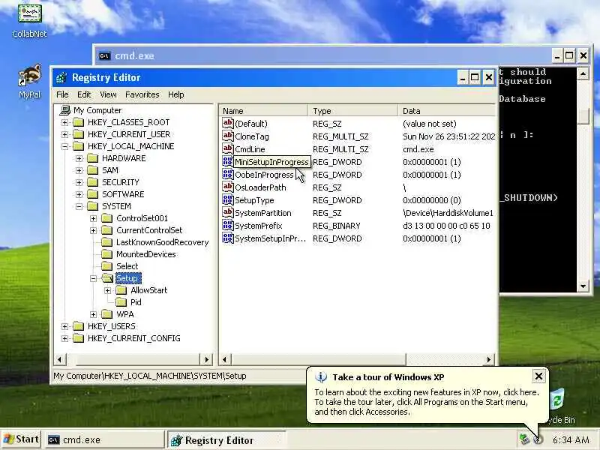Open the File menu
The width and height of the screenshot is (600, 450).
[62, 94]
